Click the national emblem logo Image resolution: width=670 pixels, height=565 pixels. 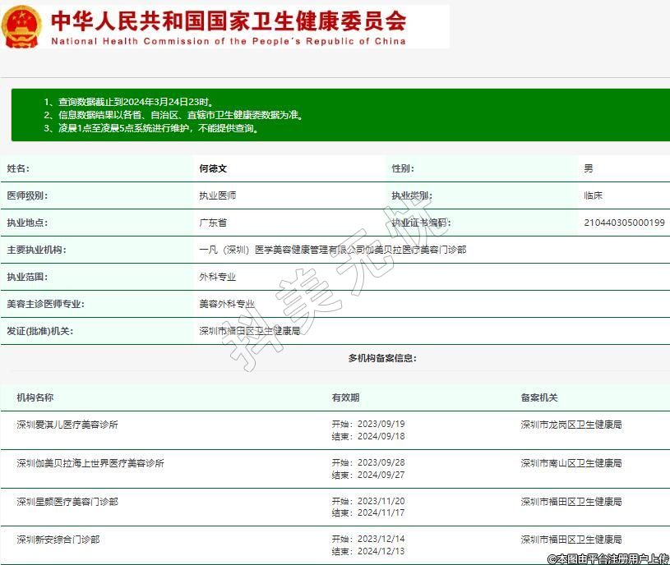tap(21, 27)
